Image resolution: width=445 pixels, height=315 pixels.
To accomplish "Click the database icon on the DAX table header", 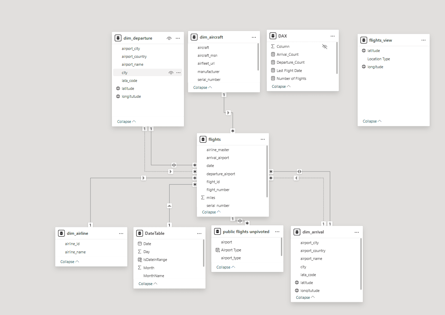I will 272,35.
